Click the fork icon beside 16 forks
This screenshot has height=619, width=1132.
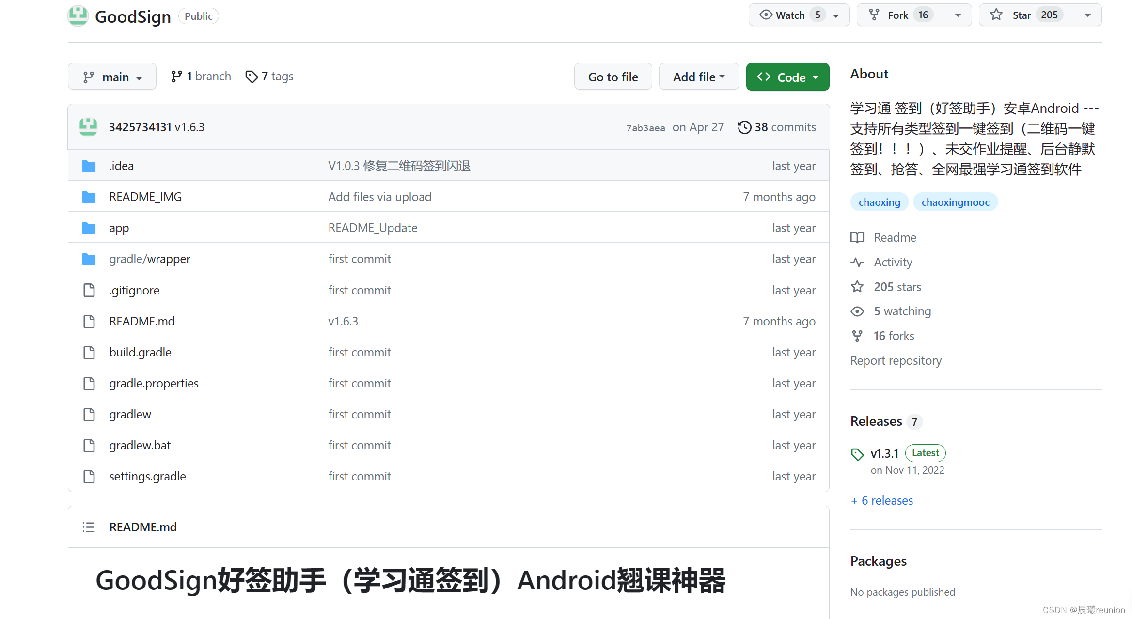tap(857, 336)
